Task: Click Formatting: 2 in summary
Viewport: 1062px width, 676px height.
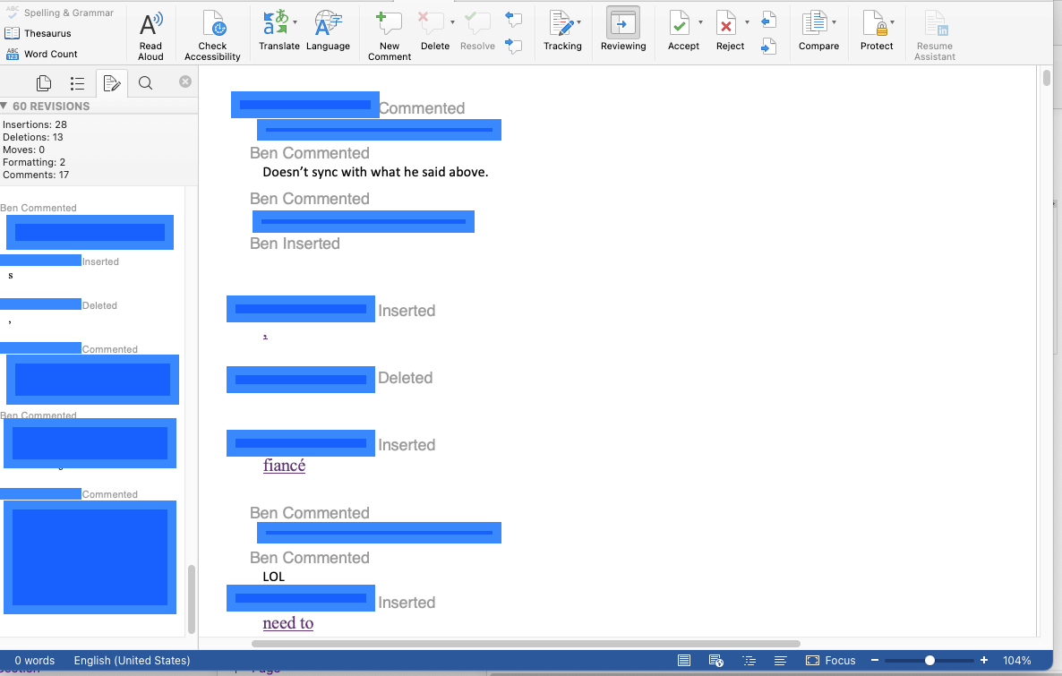Action: [34, 163]
